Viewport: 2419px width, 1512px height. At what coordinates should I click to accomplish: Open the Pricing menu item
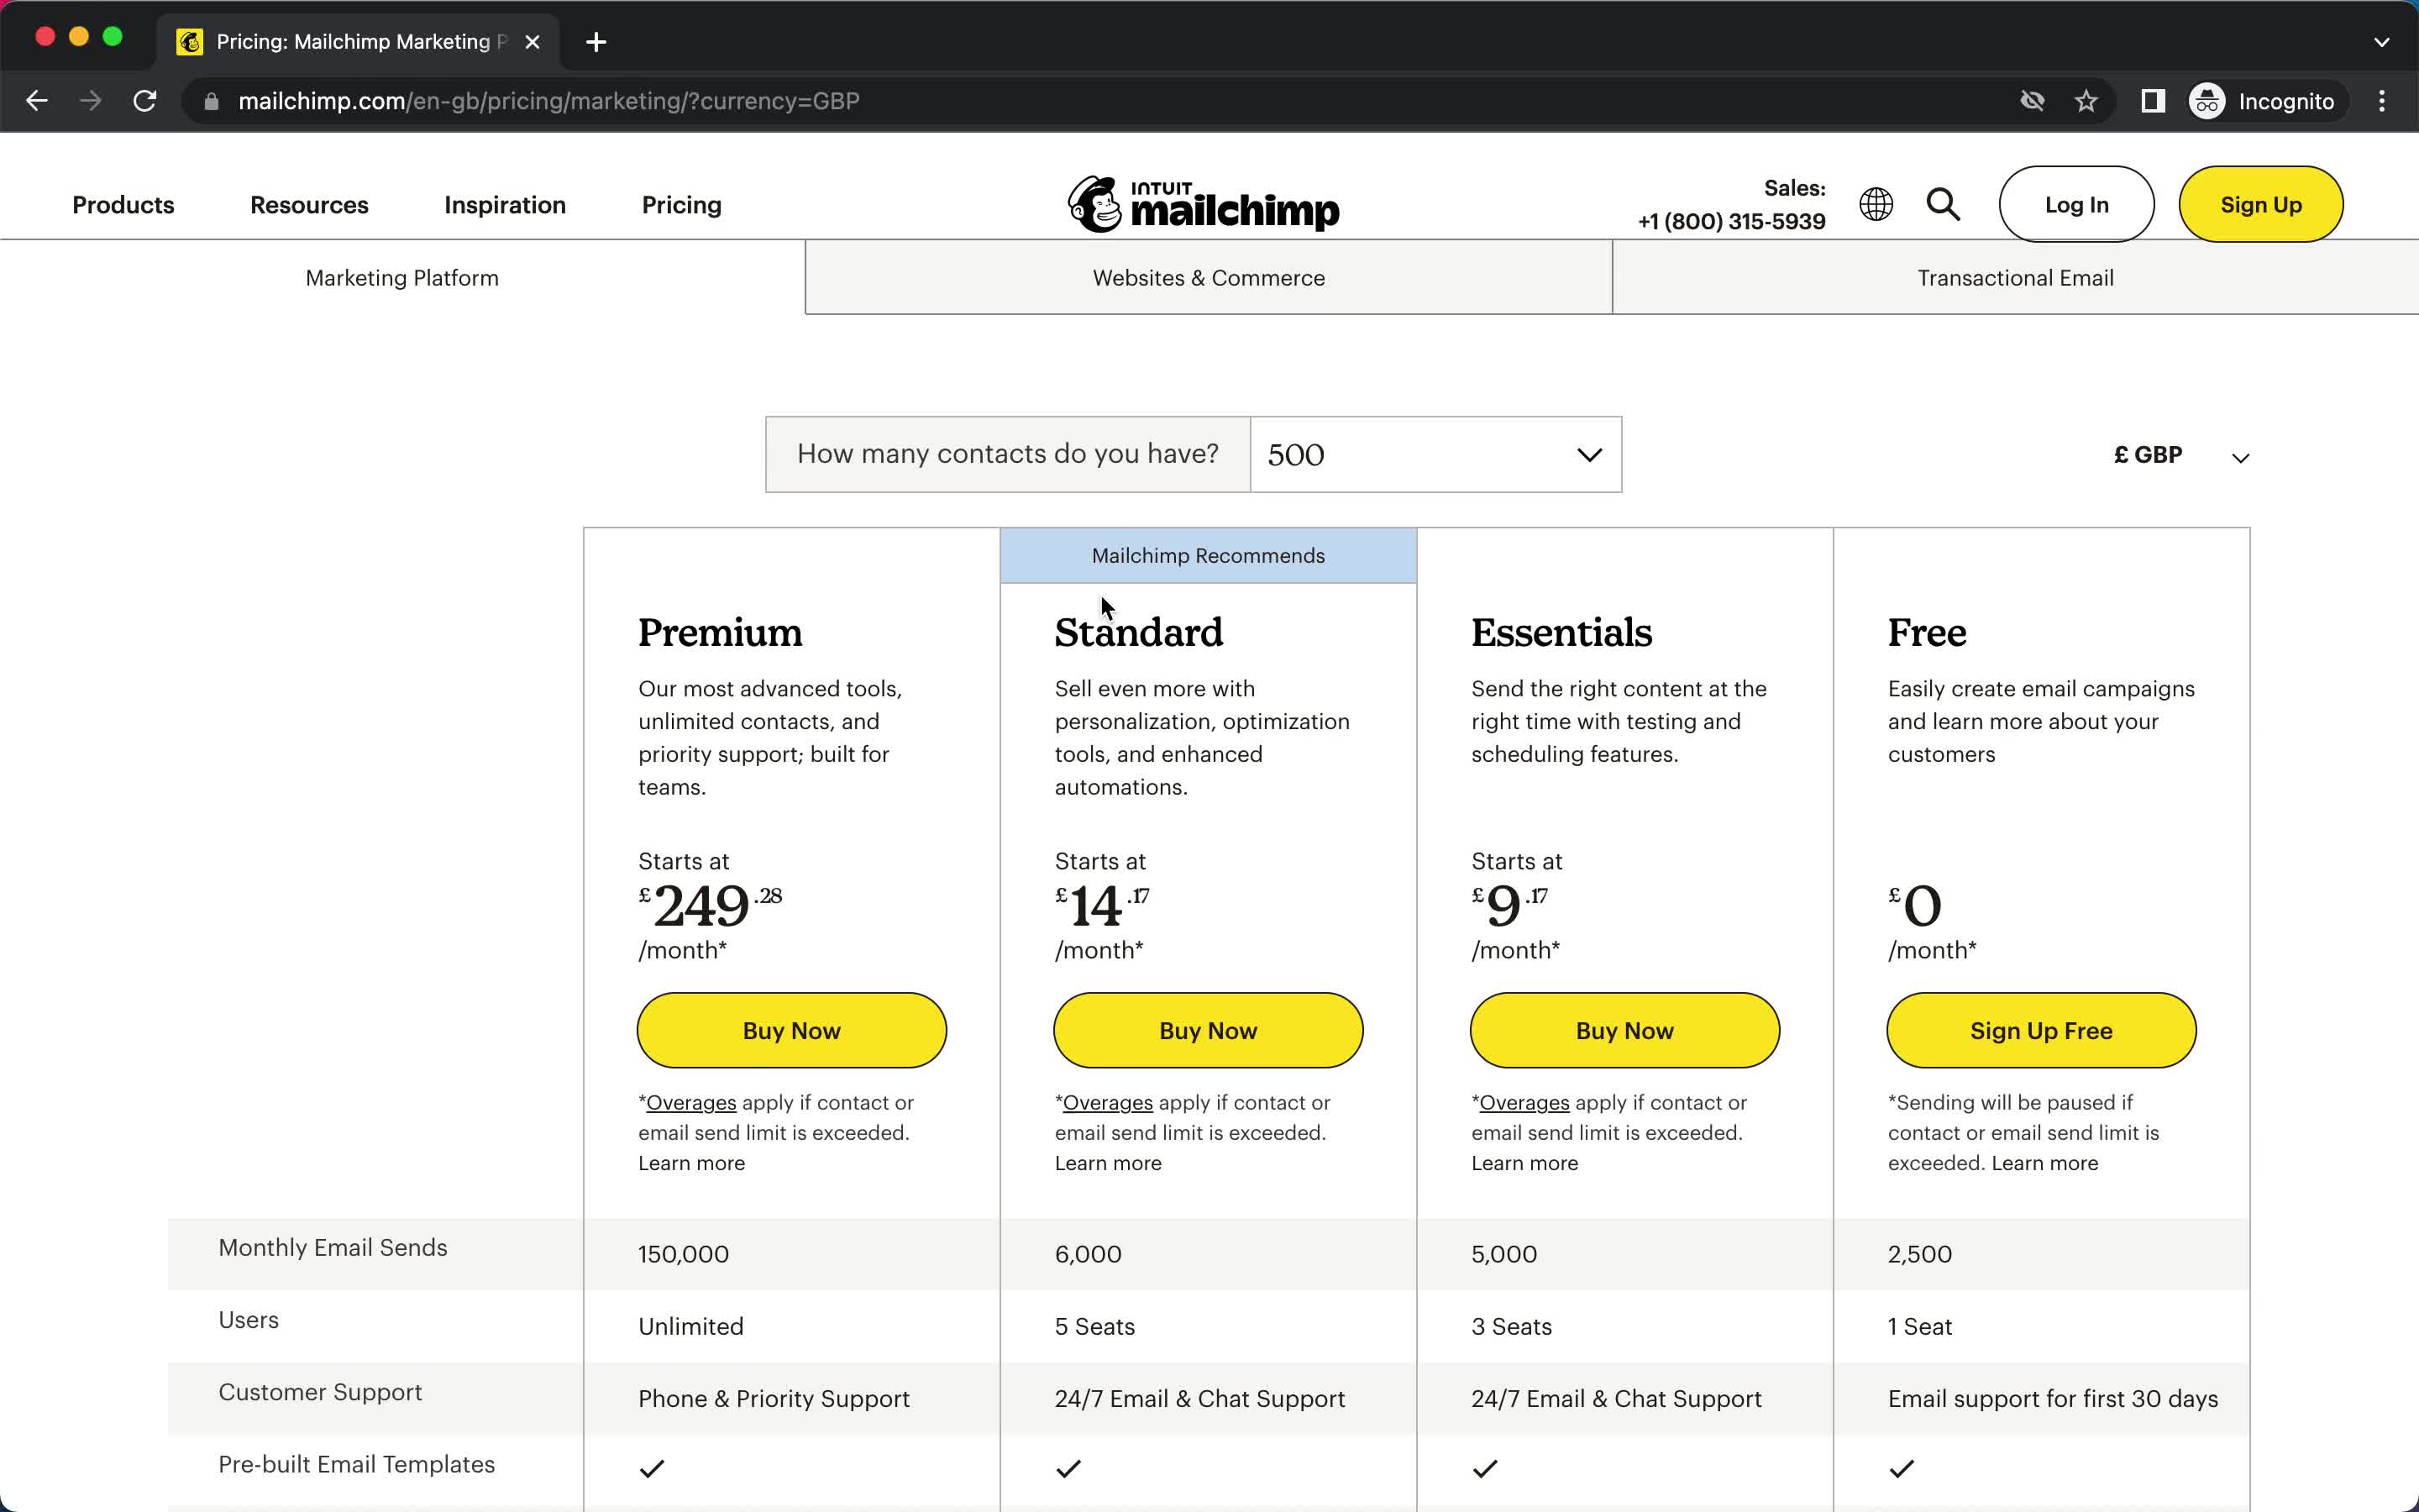682,205
